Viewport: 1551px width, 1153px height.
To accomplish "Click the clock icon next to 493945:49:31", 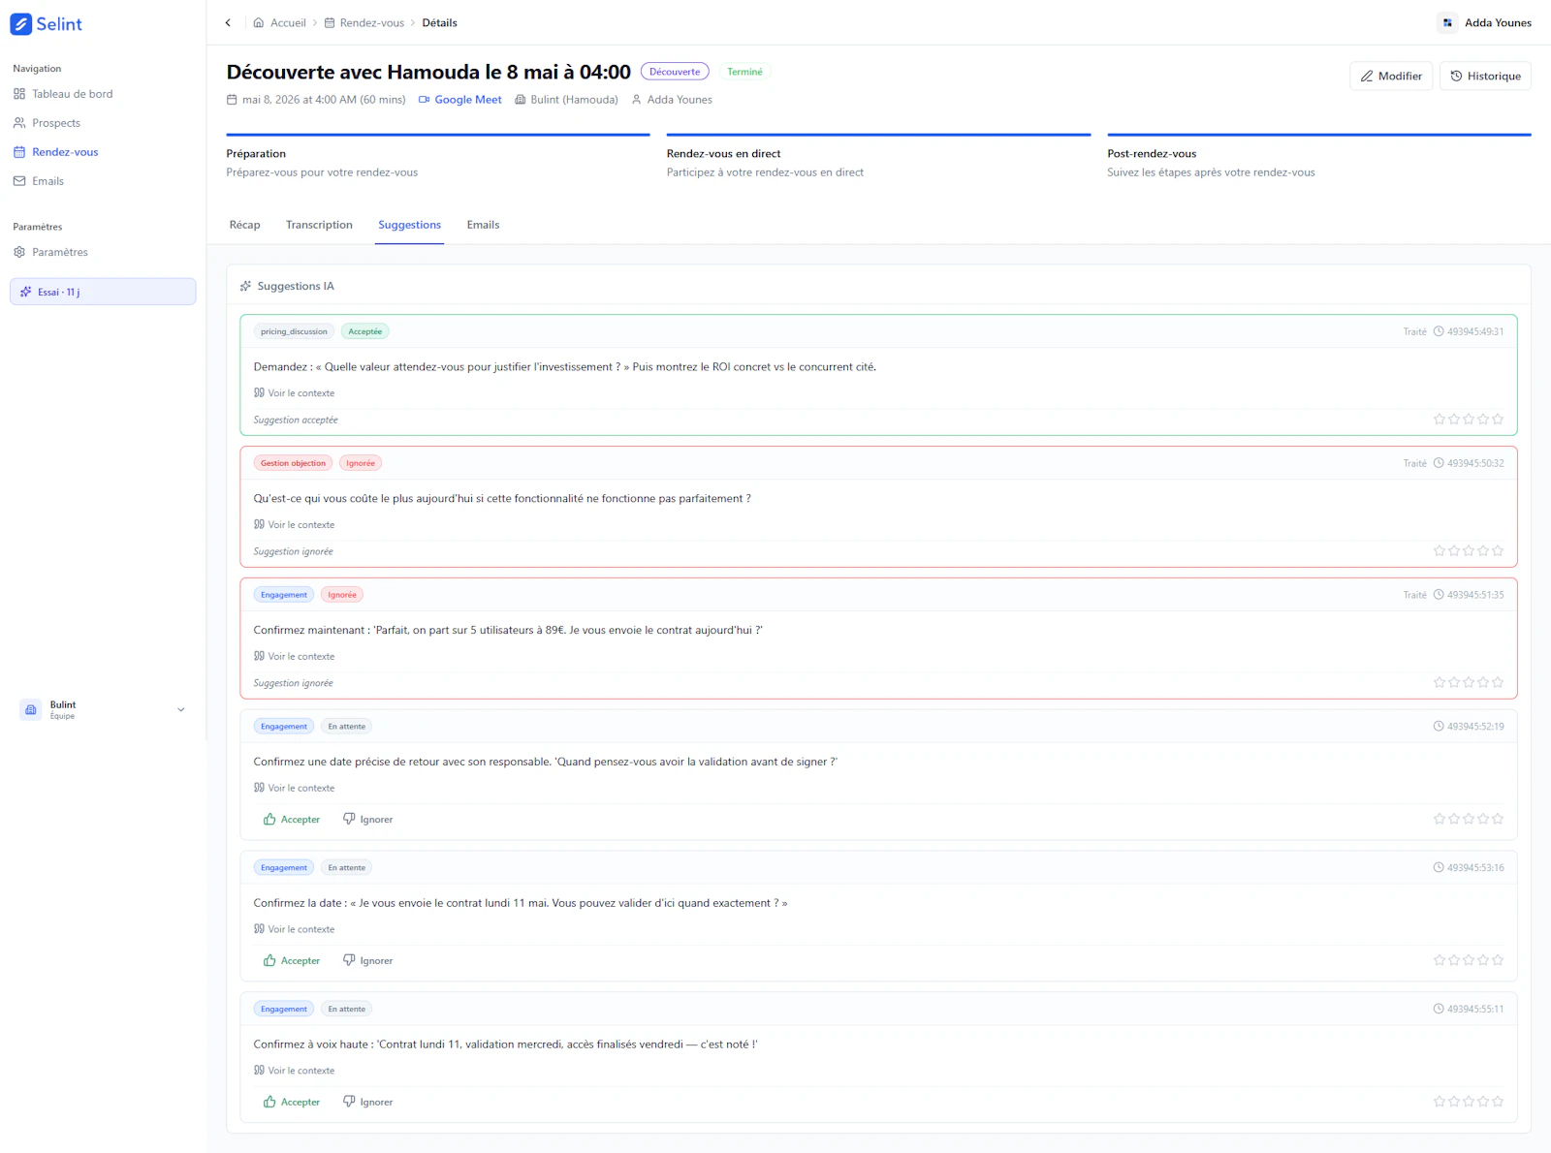I will coord(1439,331).
